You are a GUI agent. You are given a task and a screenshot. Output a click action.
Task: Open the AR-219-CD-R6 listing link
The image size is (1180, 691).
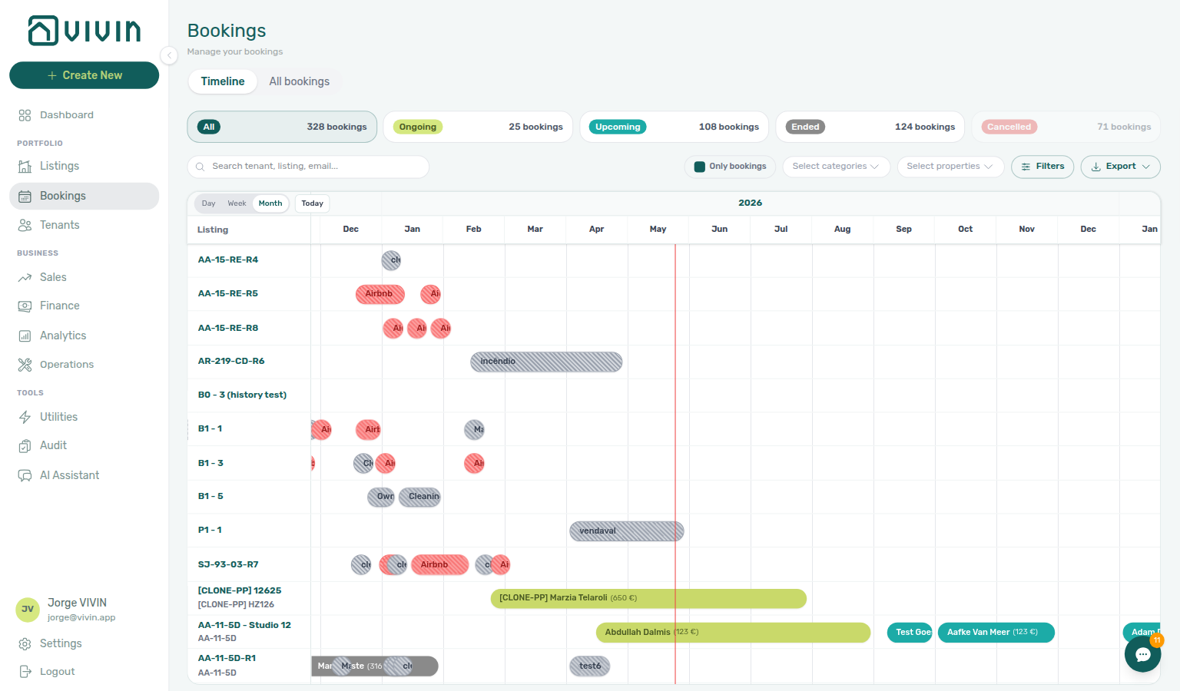[231, 361]
